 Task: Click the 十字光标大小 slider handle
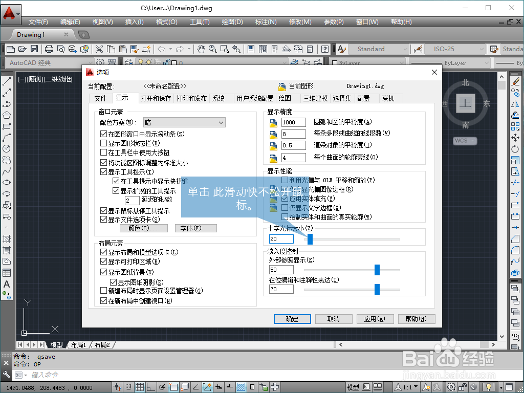(310, 238)
